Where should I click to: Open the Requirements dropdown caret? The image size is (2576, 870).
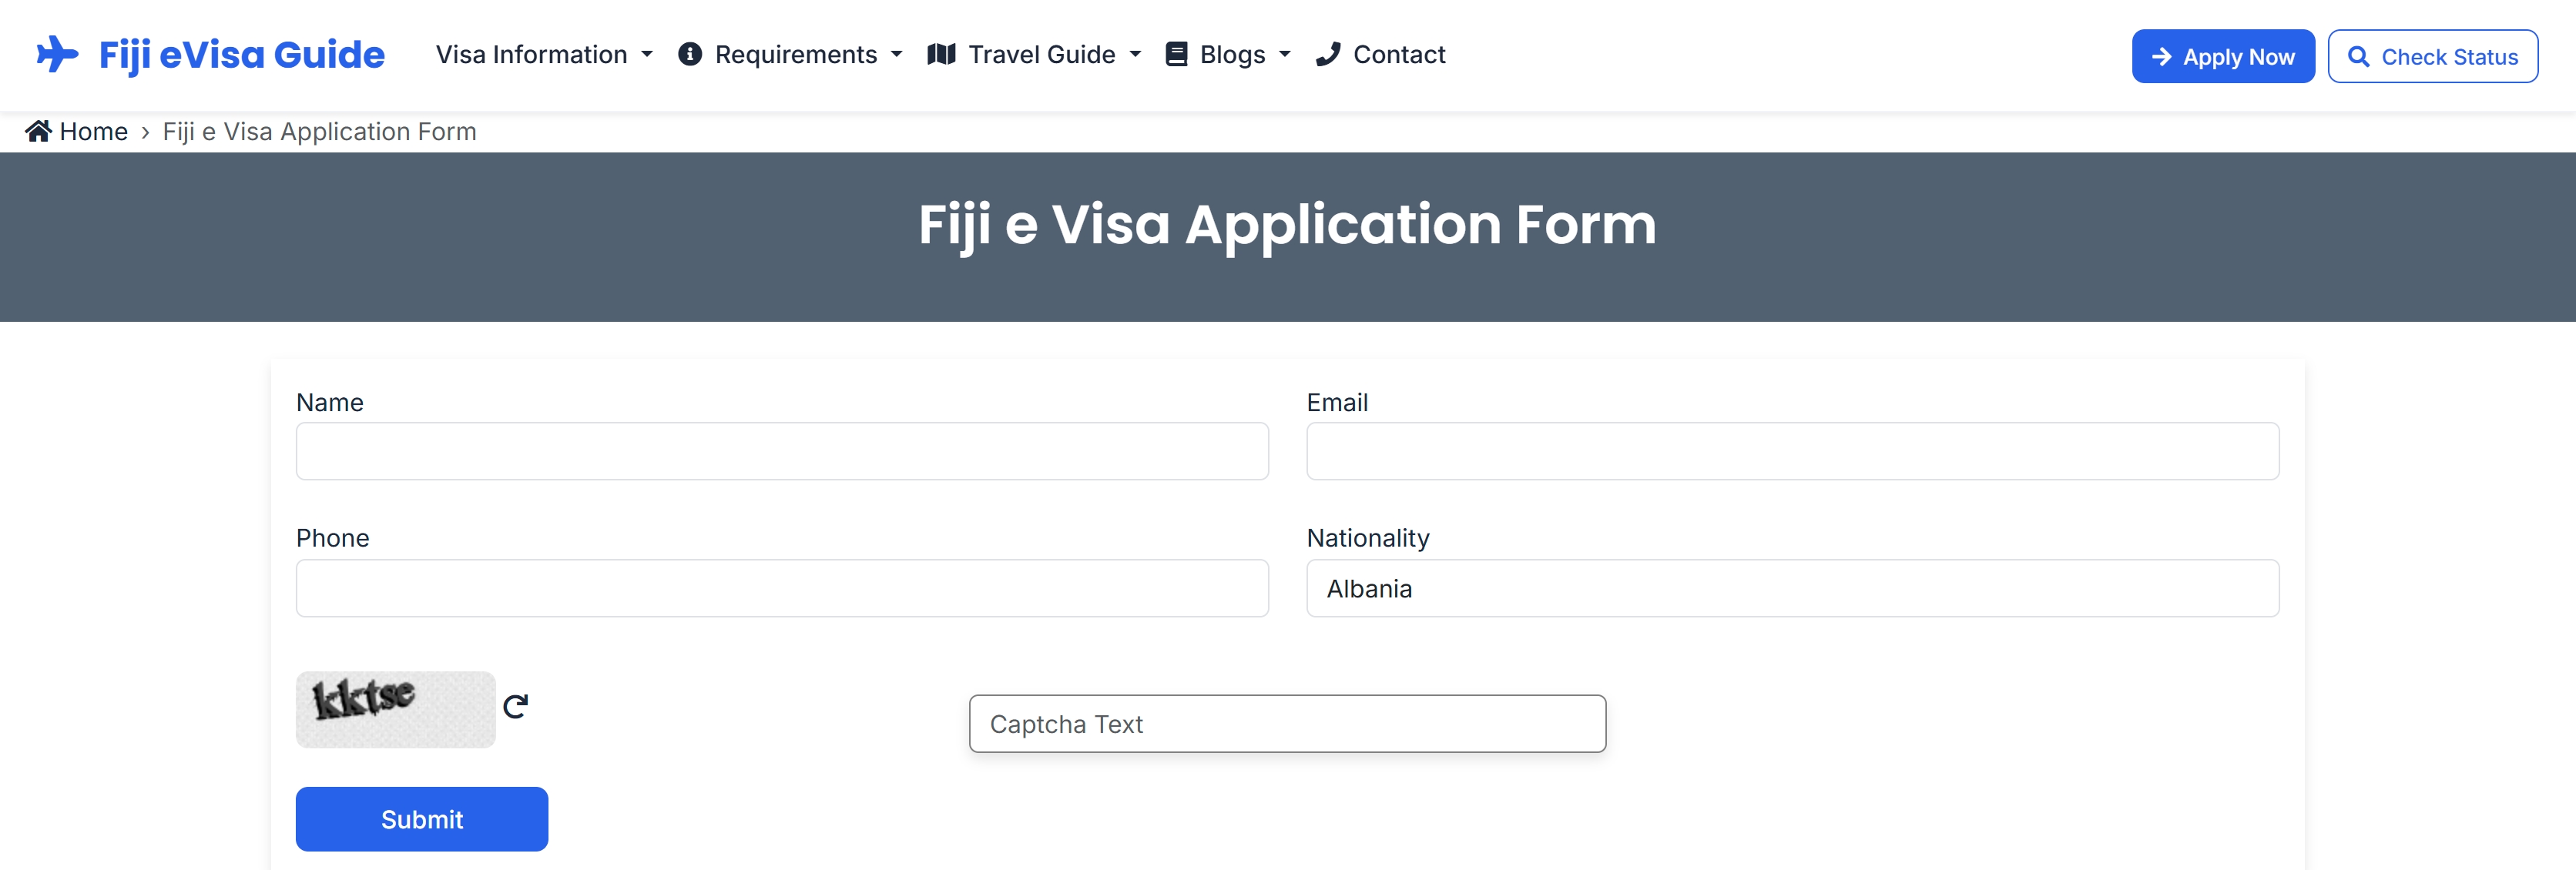[x=896, y=54]
